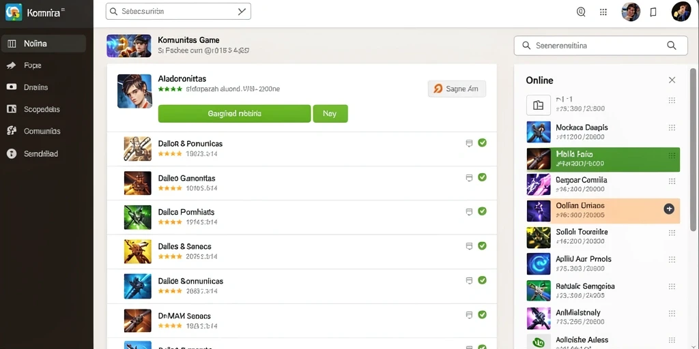Click comment icon on Dallor & Ponunicas row
The height and width of the screenshot is (349, 699).
(x=469, y=143)
